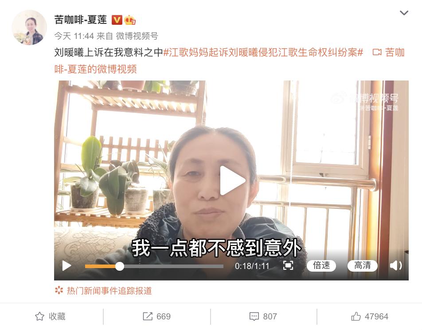Toggle fullscreen video mode icon
The image size is (422, 330).
pos(288,265)
